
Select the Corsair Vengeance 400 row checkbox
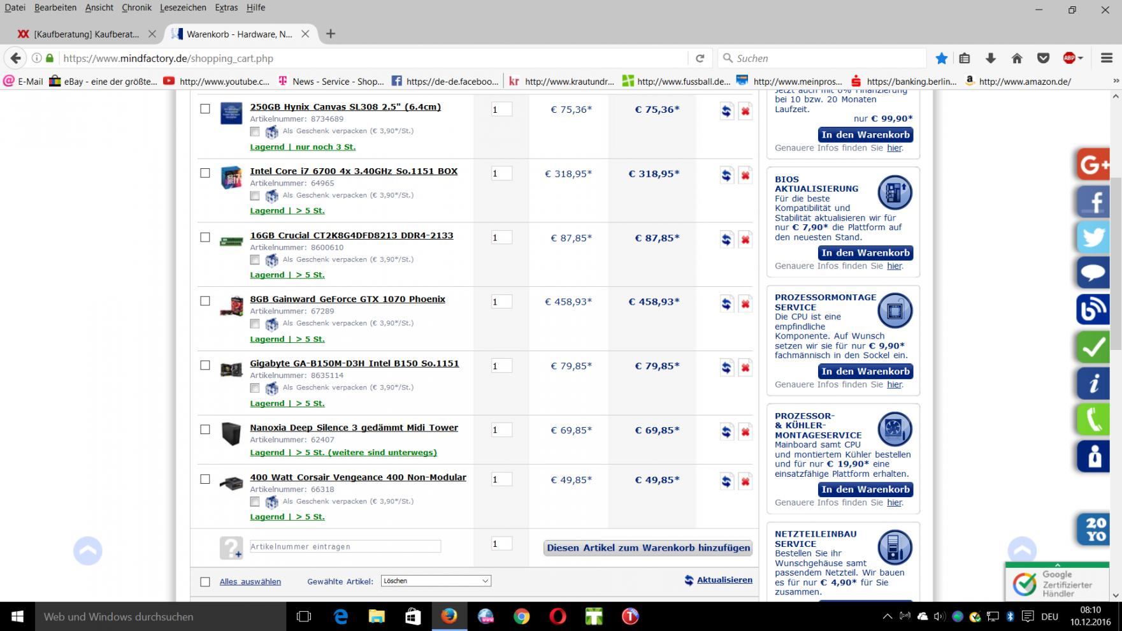[x=205, y=479]
